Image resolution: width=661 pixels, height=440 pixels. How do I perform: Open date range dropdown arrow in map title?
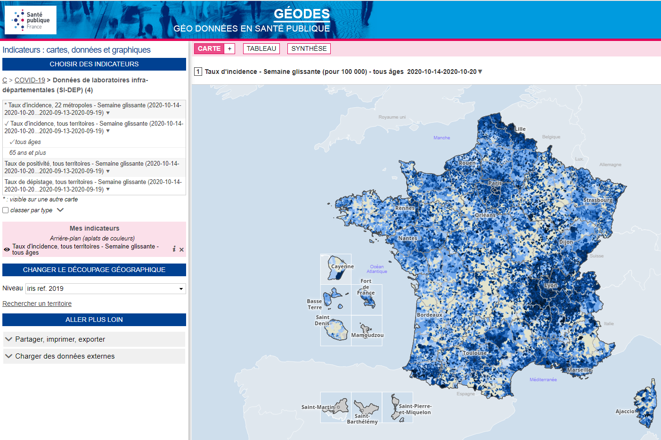pos(480,72)
